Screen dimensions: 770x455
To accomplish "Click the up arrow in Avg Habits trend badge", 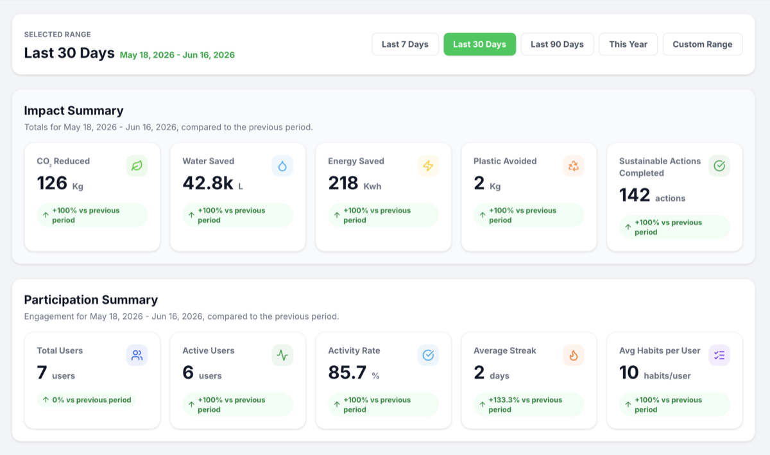I will (628, 405).
